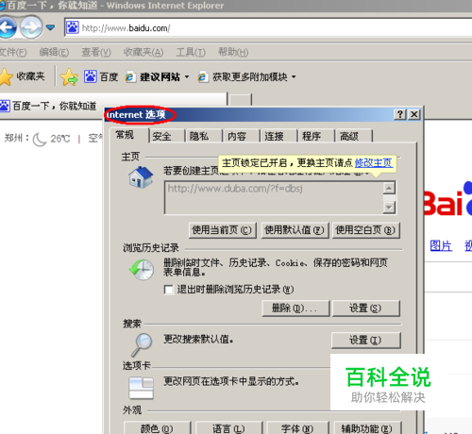Image resolution: width=472 pixels, height=434 pixels.
Task: Click the http://www.baidu.com/ address field
Action: click(x=268, y=28)
